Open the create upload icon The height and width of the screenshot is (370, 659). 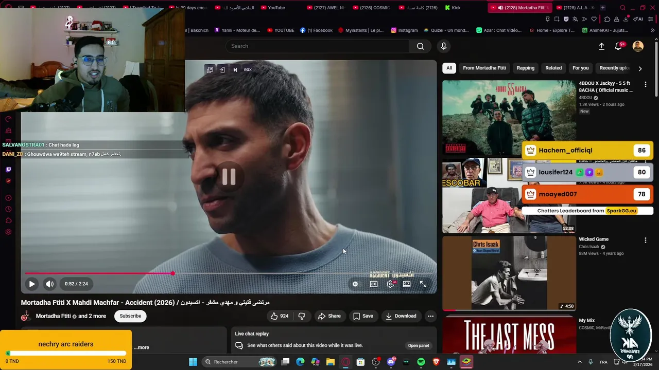(601, 46)
